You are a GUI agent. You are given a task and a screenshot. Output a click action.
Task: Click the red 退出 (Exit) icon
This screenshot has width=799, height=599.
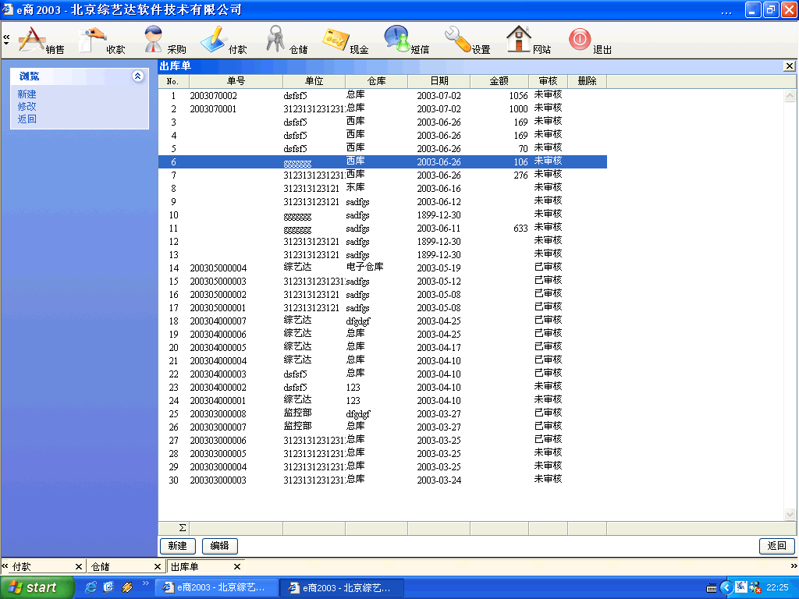[581, 40]
